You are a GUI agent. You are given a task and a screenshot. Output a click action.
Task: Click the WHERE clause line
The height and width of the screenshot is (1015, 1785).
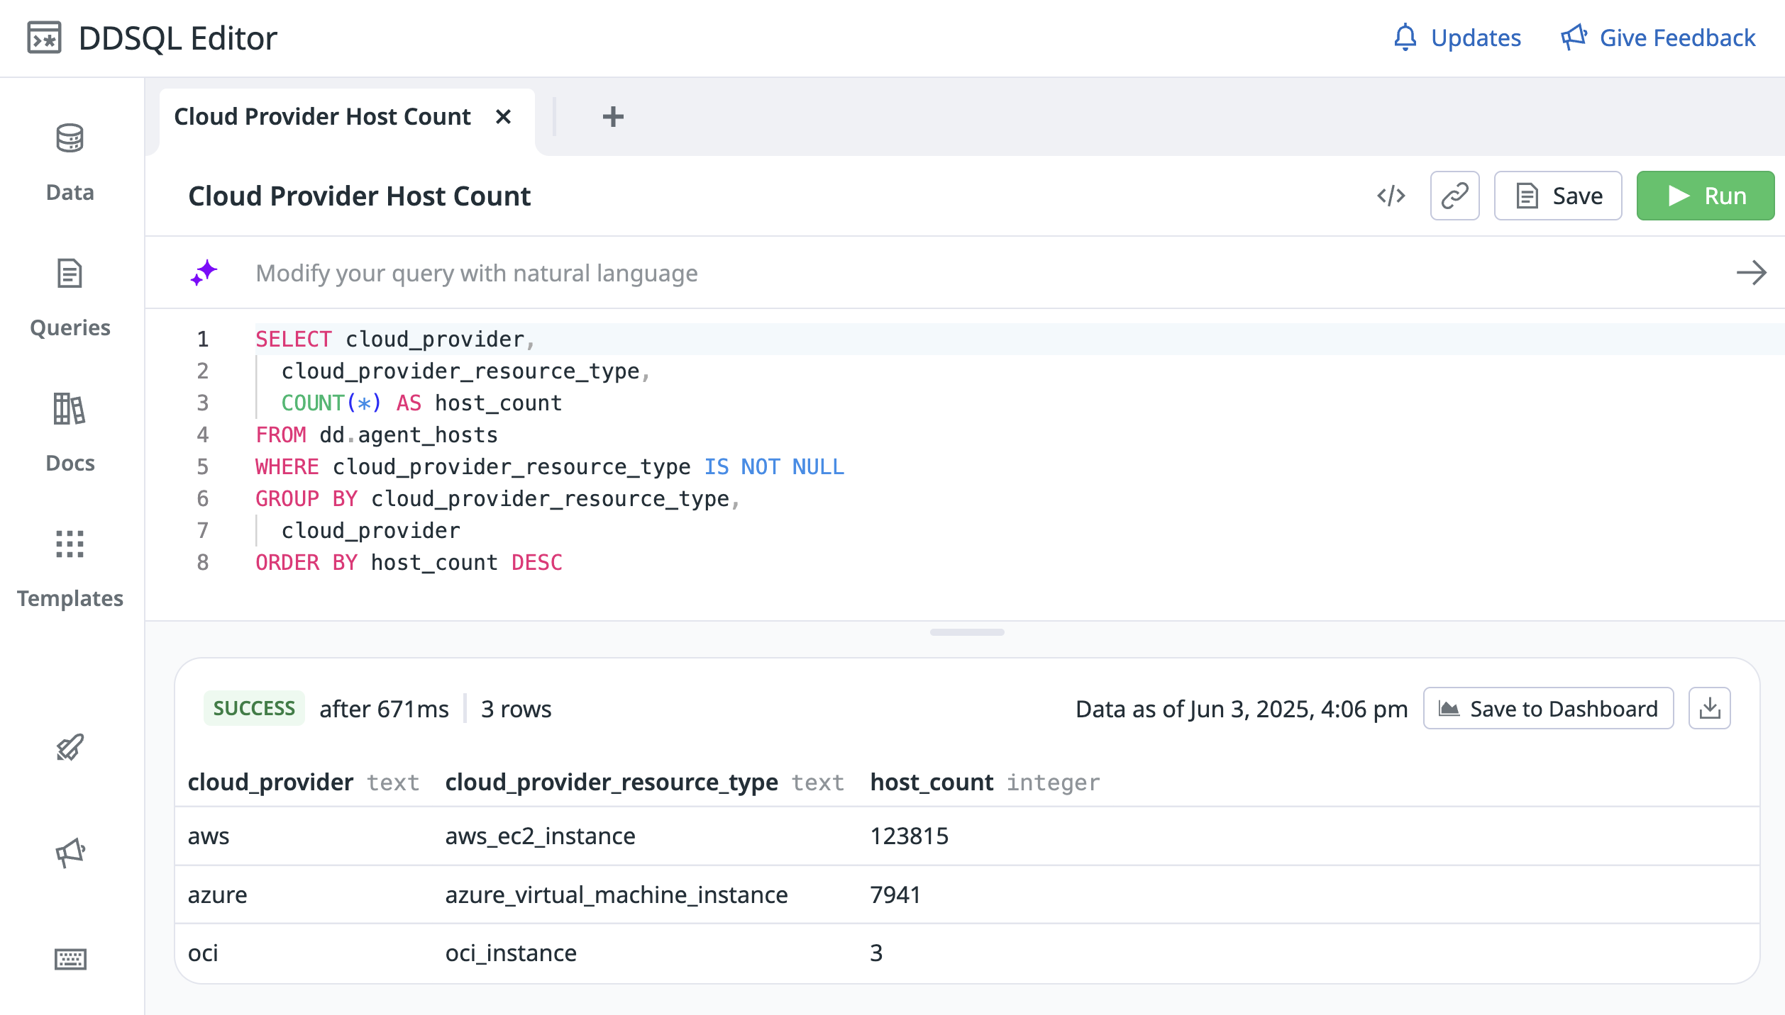(550, 467)
